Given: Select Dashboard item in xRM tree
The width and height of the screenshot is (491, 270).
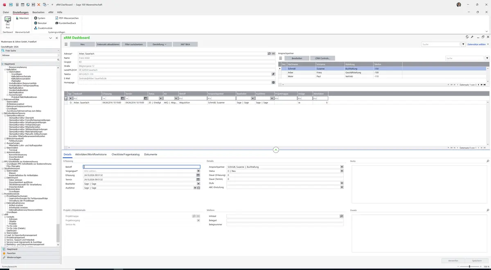Looking at the screenshot, I should (x=11, y=230).
